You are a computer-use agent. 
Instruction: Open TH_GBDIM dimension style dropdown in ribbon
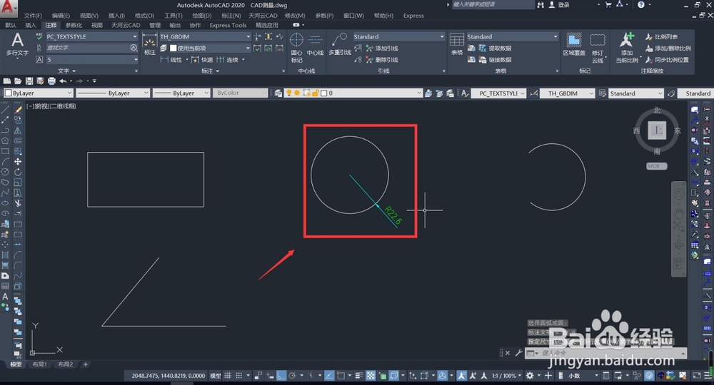pyautogui.click(x=205, y=36)
